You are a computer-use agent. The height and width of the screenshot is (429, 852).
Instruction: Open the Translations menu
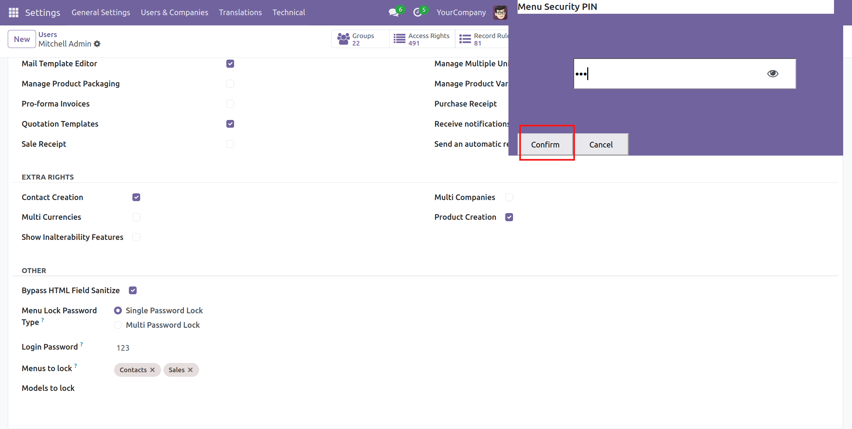point(240,12)
